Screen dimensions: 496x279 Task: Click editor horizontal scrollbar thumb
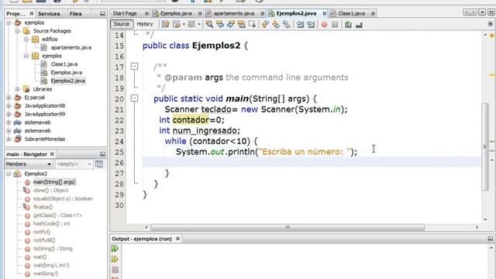coord(288,227)
